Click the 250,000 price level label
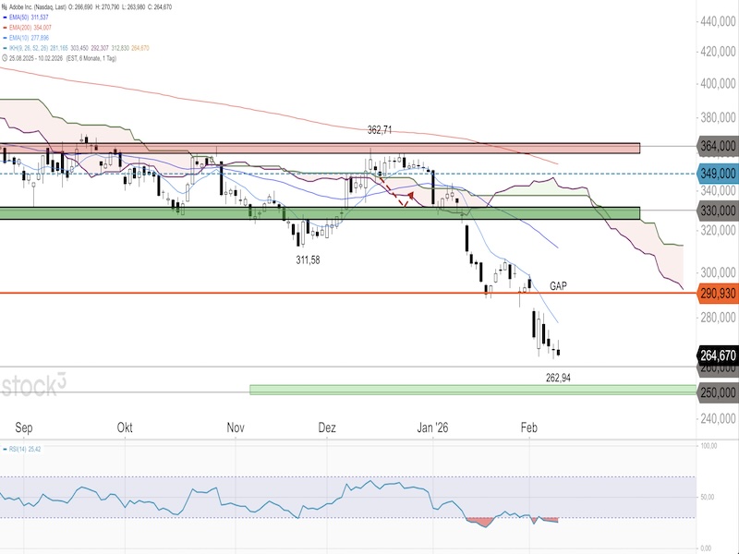 tap(718, 391)
